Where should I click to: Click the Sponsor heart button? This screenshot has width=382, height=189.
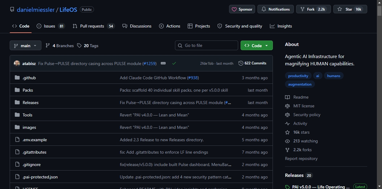pyautogui.click(x=242, y=9)
